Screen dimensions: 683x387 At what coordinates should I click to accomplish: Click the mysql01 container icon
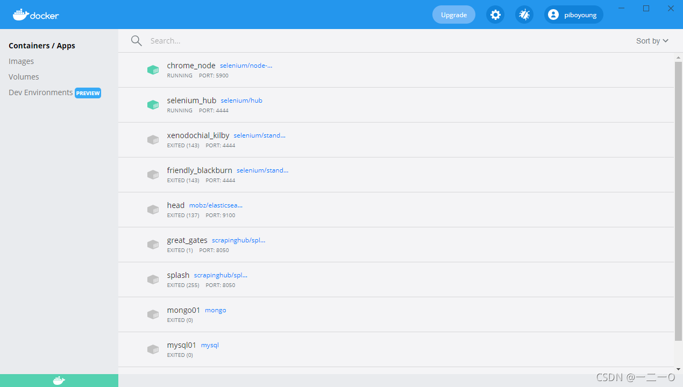153,349
